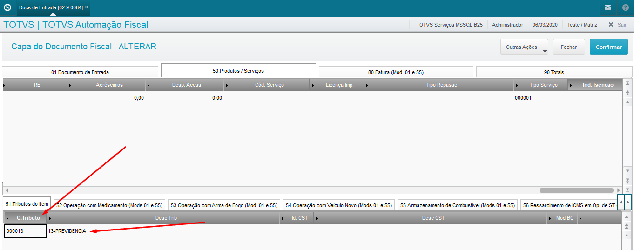Switch to 50.Produtos / Serviços tab
Screen dimensions: 634x250
coord(238,71)
